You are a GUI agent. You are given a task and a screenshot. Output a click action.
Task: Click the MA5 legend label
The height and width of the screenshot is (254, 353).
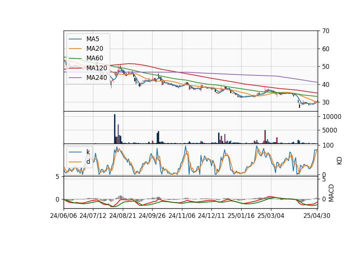tap(93, 39)
